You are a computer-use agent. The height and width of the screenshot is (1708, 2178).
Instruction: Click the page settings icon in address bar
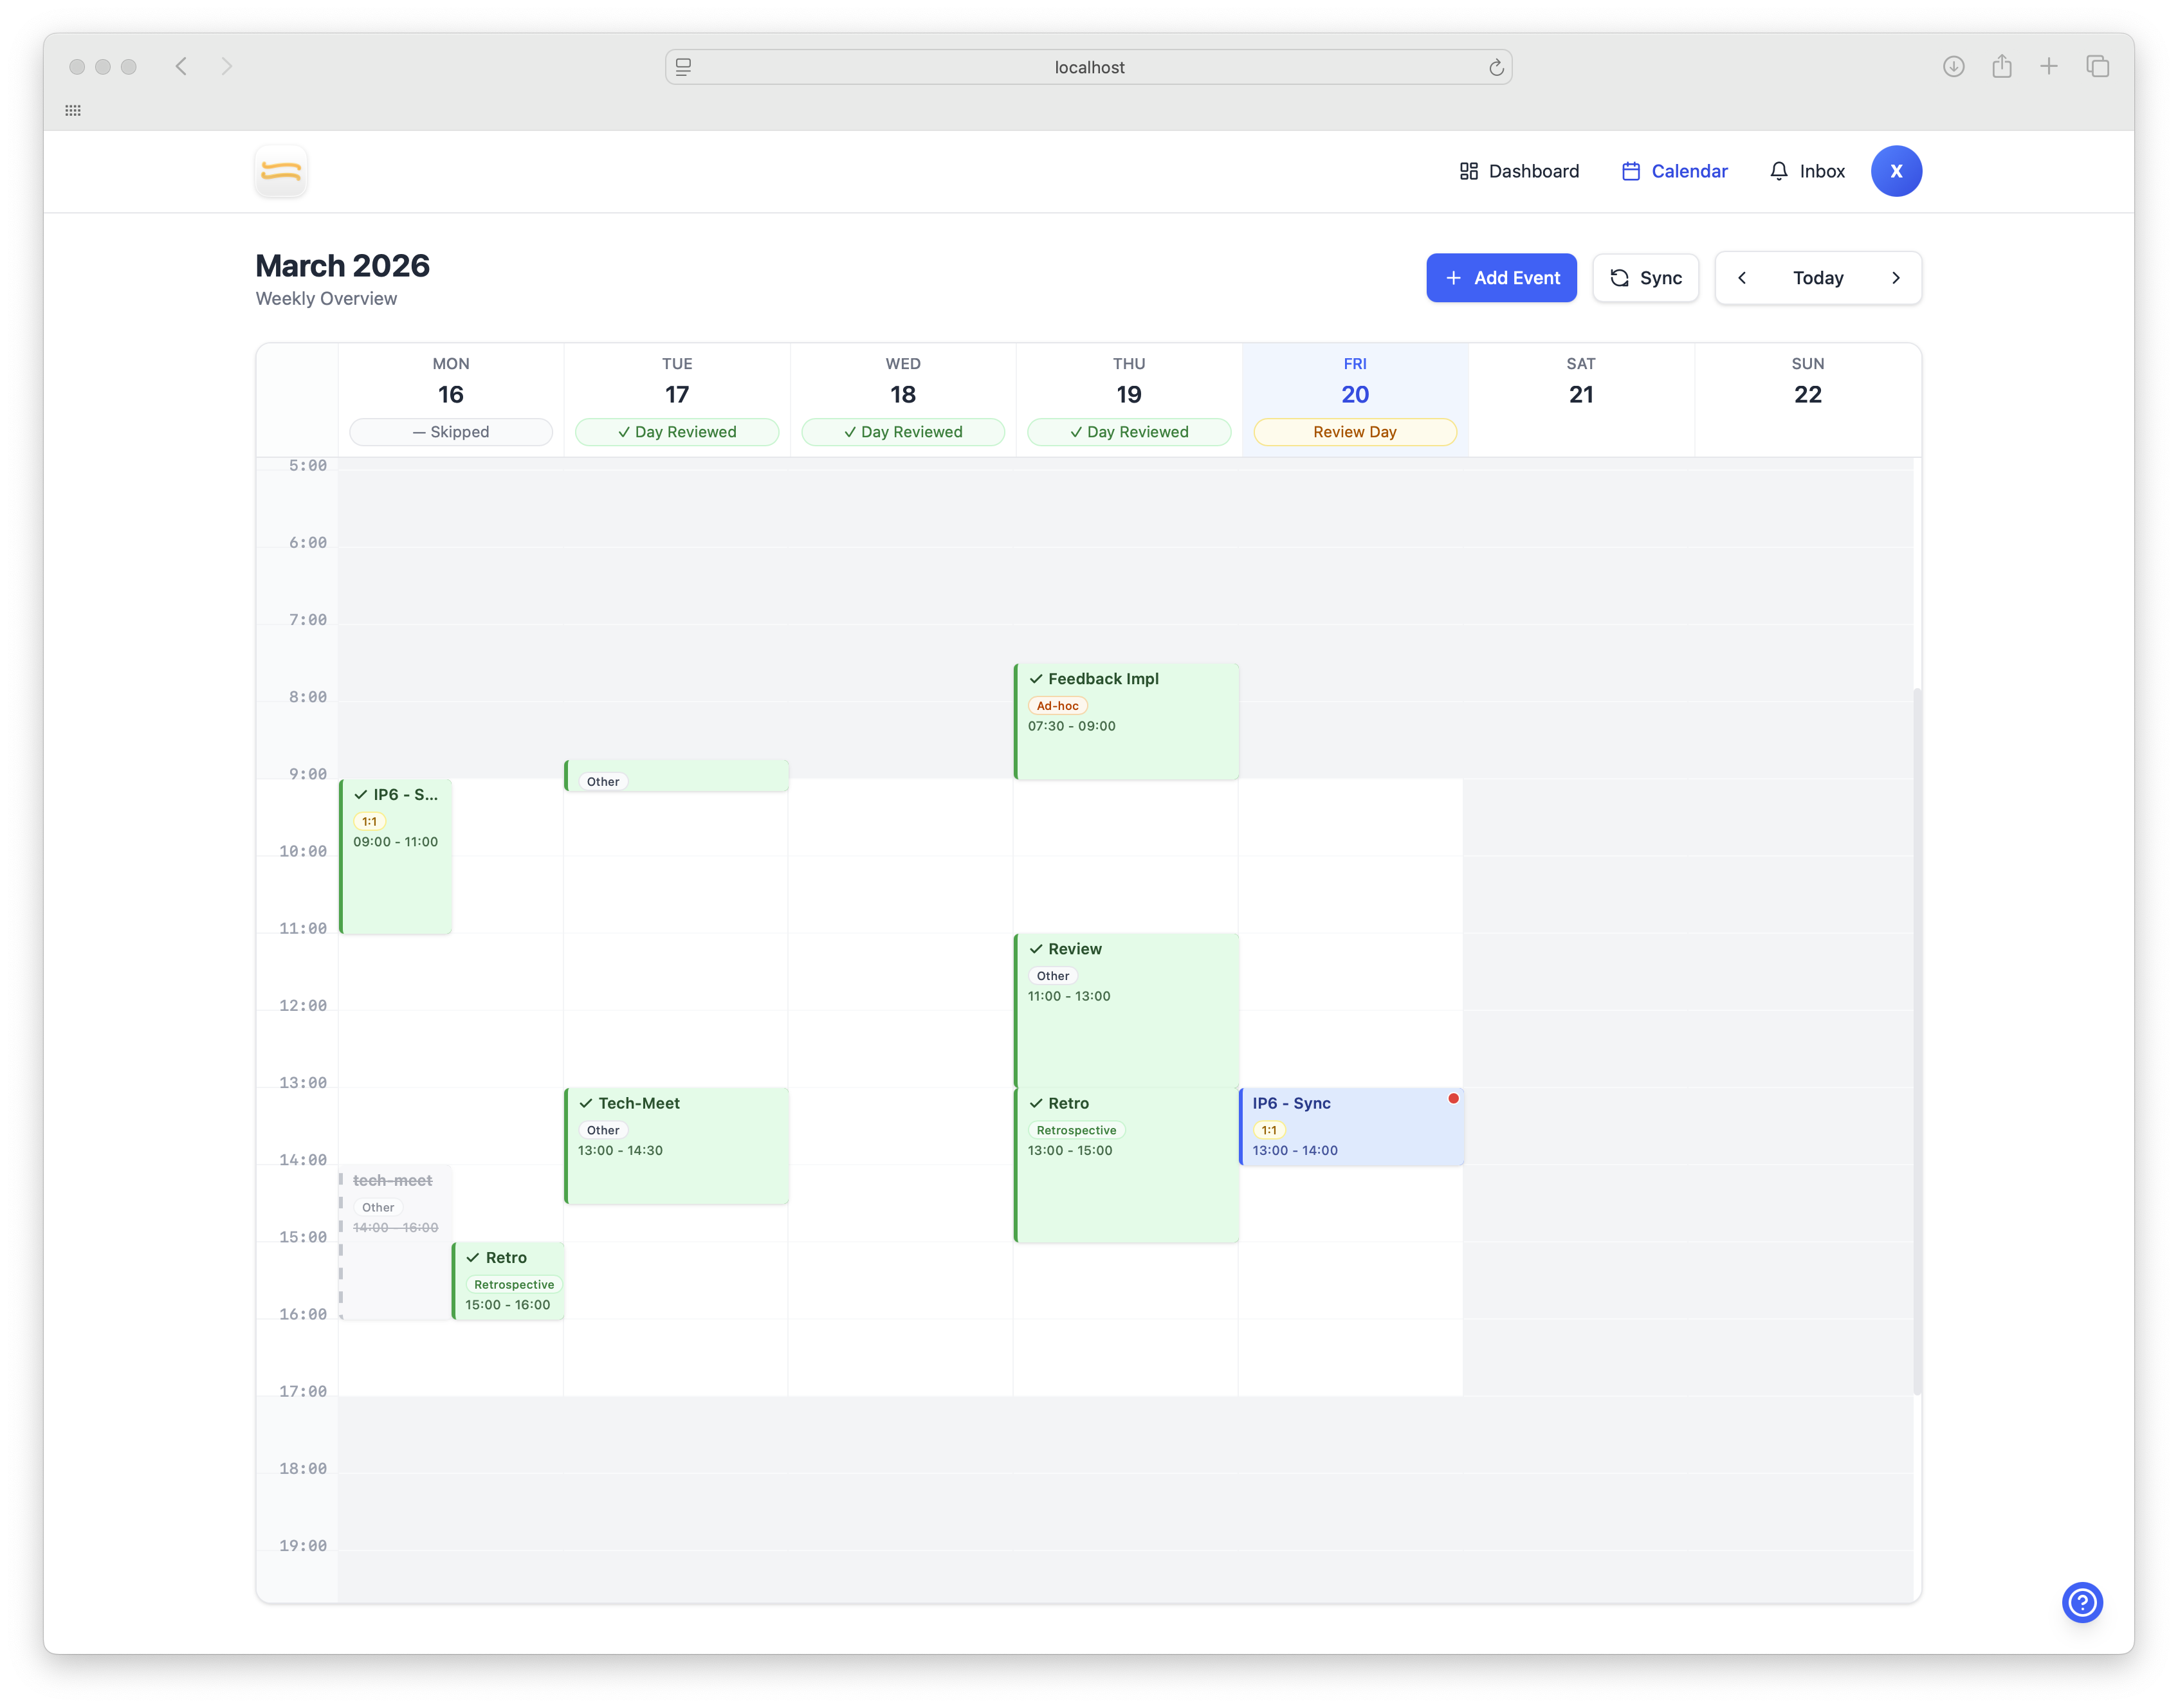pyautogui.click(x=683, y=67)
